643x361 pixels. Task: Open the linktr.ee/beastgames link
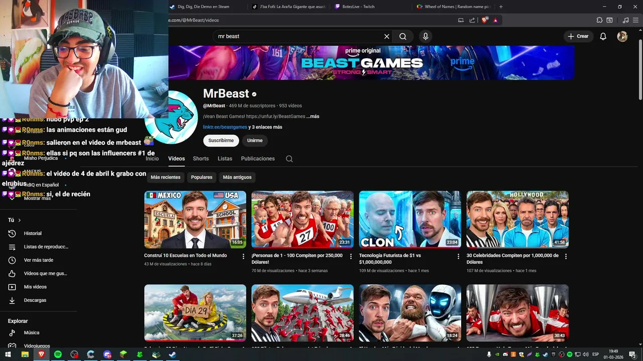tap(225, 127)
